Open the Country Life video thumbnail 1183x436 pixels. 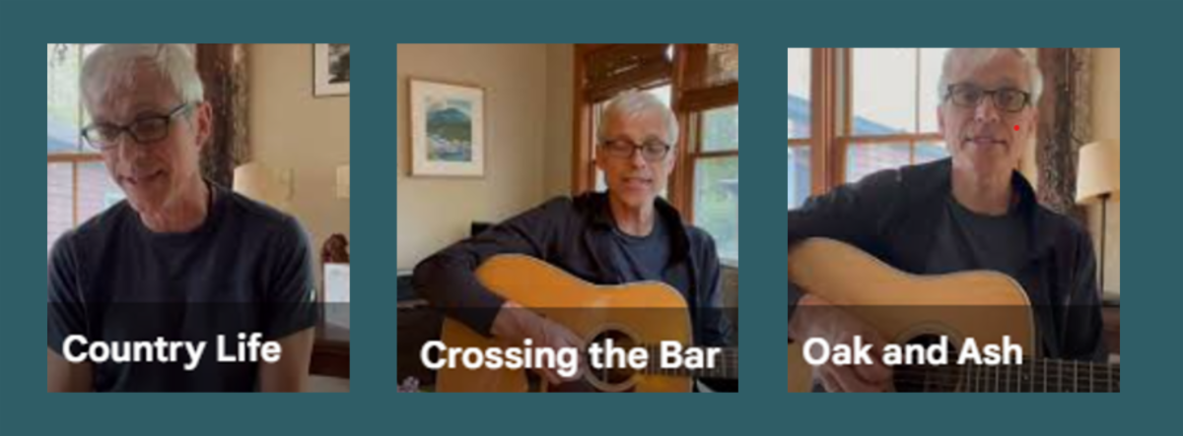click(x=198, y=218)
